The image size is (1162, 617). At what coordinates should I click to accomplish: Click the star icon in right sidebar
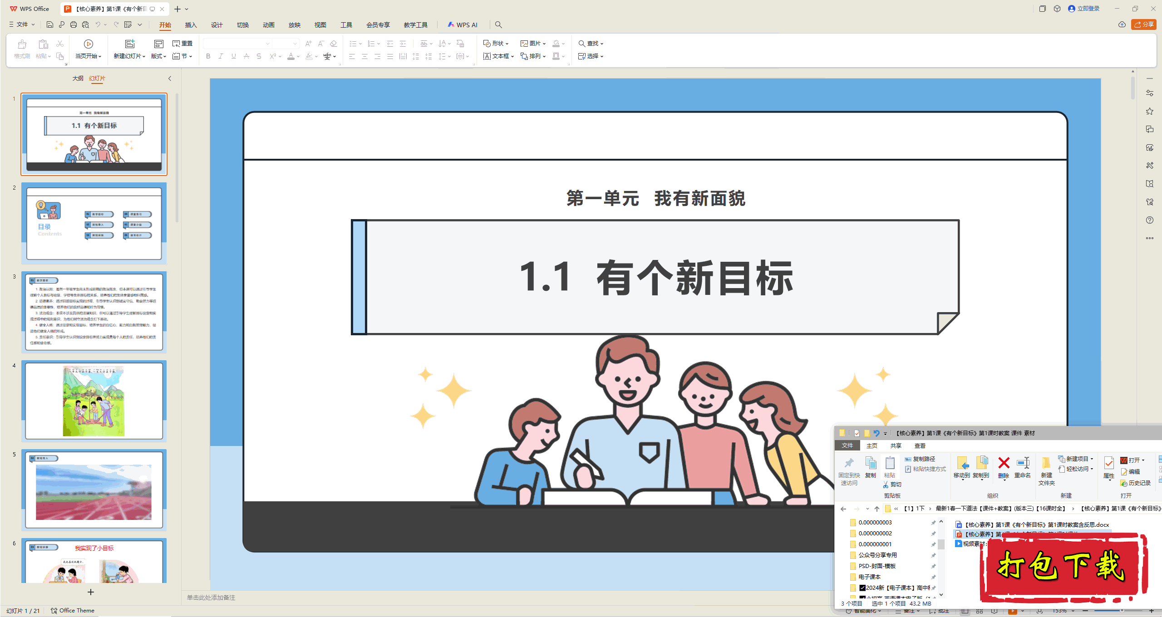tap(1150, 111)
